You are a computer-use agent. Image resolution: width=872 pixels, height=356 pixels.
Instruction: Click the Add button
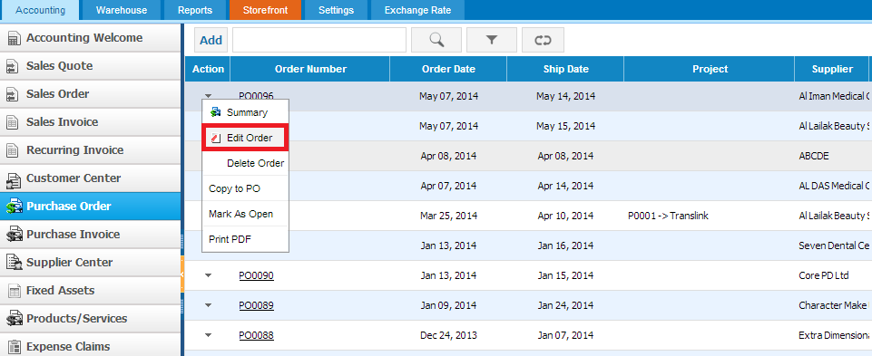tap(211, 40)
